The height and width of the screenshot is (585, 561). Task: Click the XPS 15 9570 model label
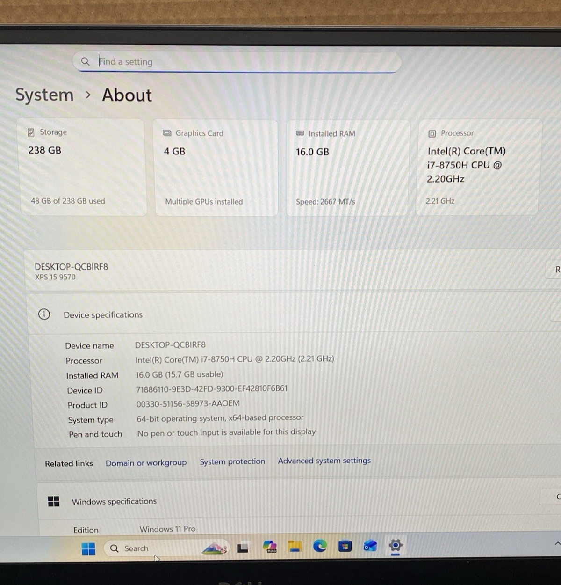55,277
